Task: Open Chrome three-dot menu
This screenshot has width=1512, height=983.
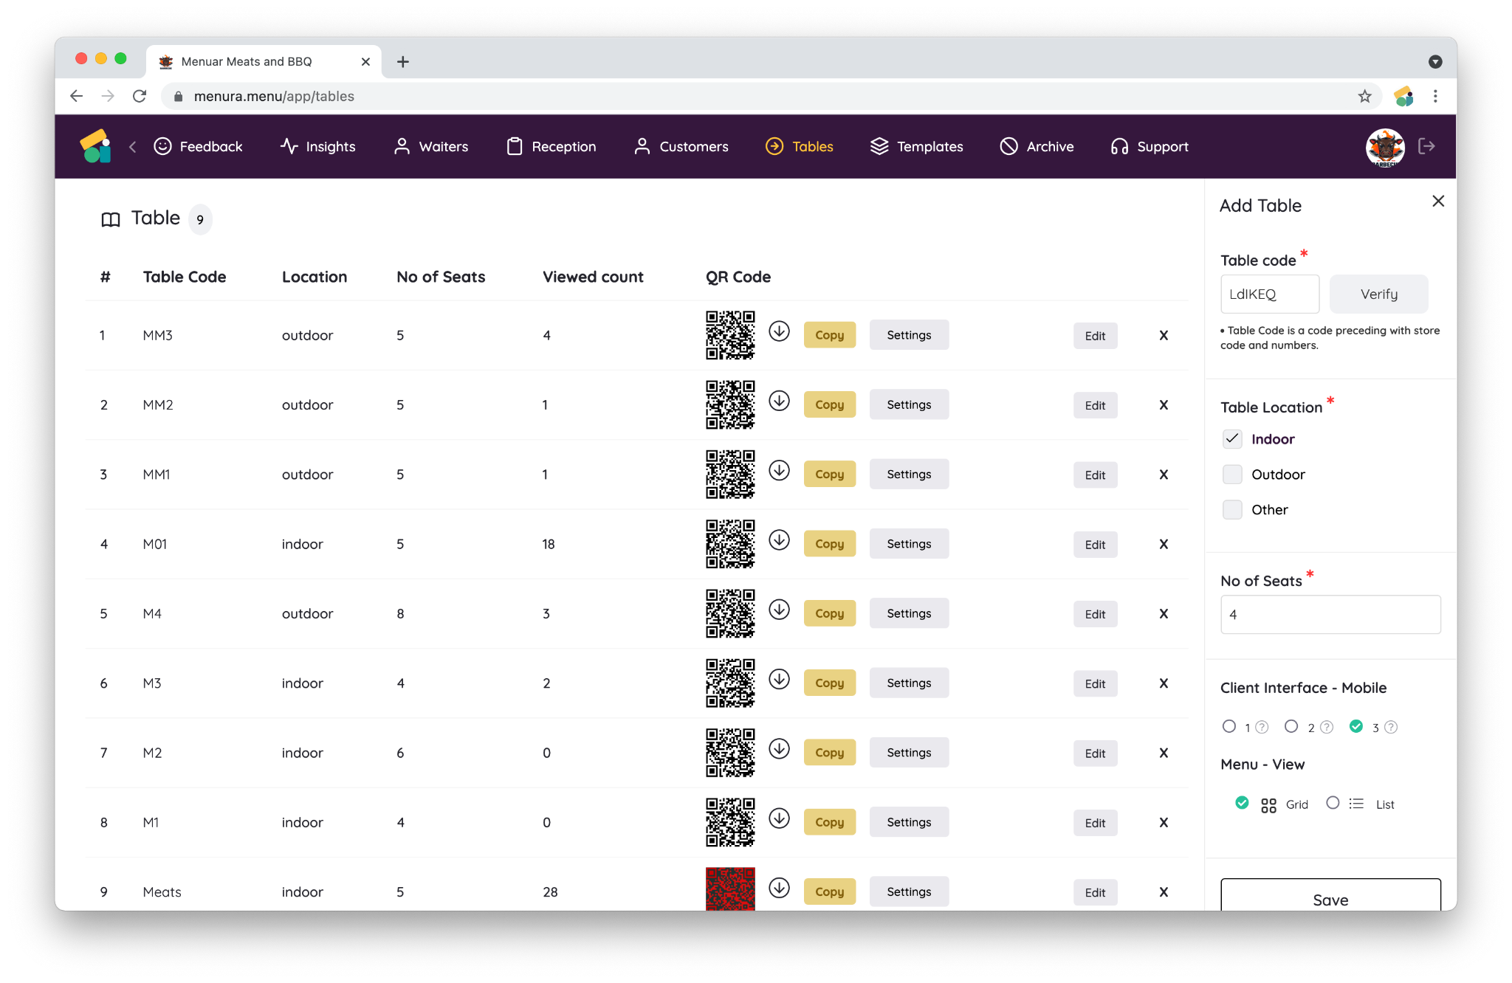Action: point(1435,96)
